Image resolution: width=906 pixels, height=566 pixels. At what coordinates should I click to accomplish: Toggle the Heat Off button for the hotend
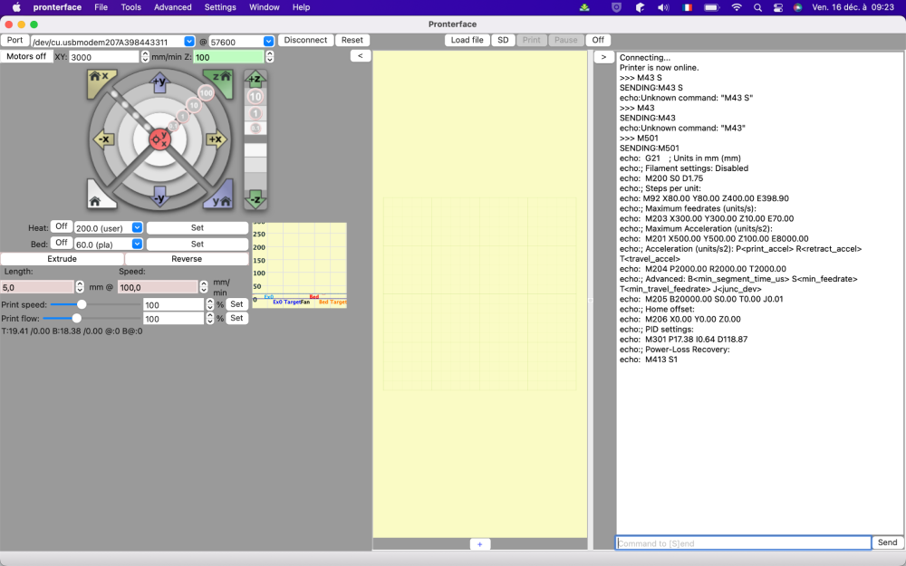pyautogui.click(x=62, y=227)
